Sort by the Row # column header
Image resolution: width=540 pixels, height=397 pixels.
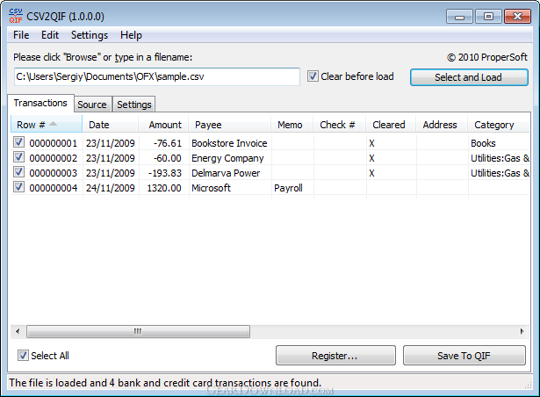pos(47,125)
